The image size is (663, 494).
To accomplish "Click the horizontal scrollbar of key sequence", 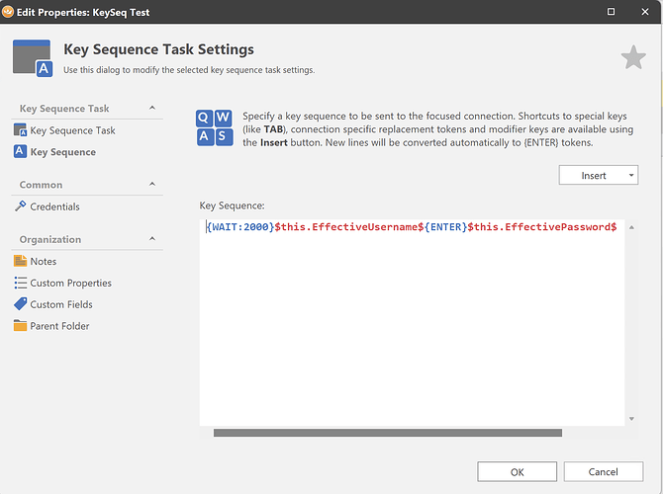I will [x=387, y=432].
